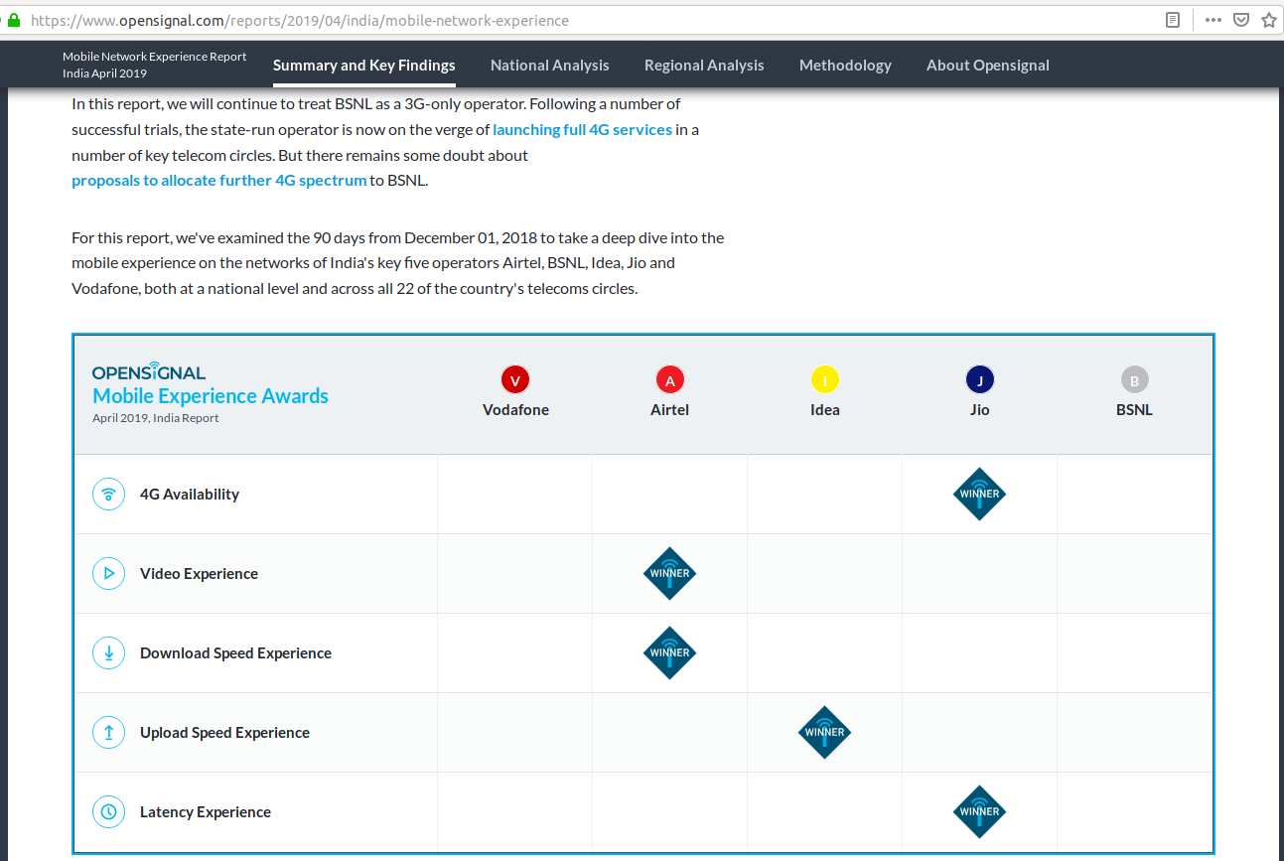
Task: Click Airtel's Download Speed winner badge
Action: 670,653
